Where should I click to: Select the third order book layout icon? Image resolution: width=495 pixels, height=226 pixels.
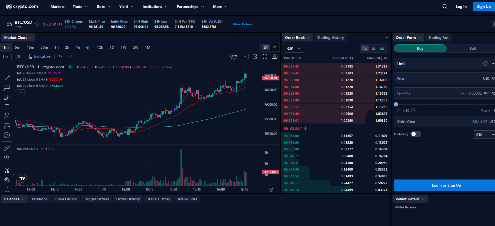382,48
